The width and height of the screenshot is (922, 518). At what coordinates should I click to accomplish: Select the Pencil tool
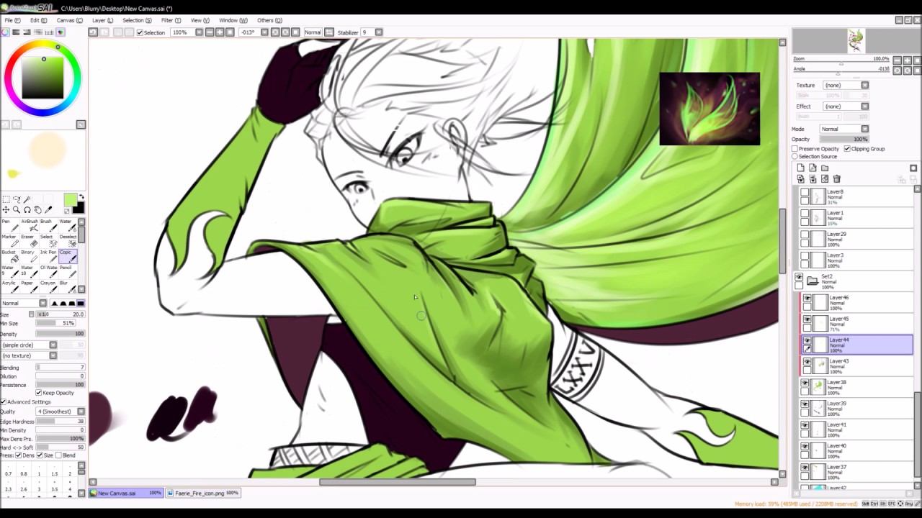click(x=68, y=272)
